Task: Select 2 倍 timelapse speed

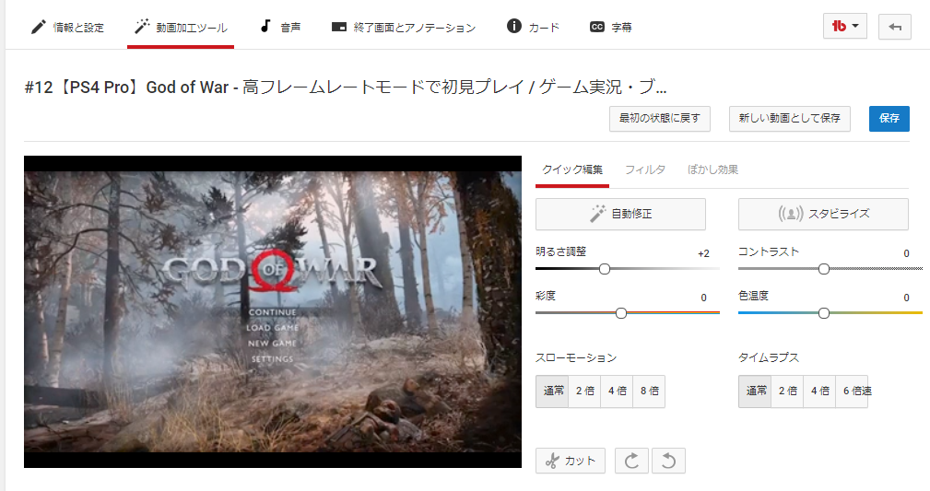Action: 788,392
